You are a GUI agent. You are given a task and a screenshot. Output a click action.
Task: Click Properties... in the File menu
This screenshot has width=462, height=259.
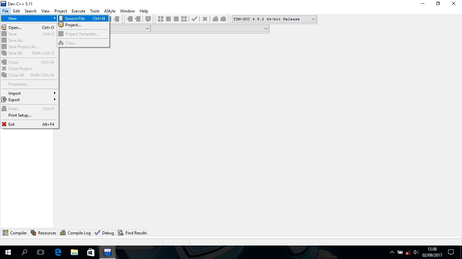(29, 84)
